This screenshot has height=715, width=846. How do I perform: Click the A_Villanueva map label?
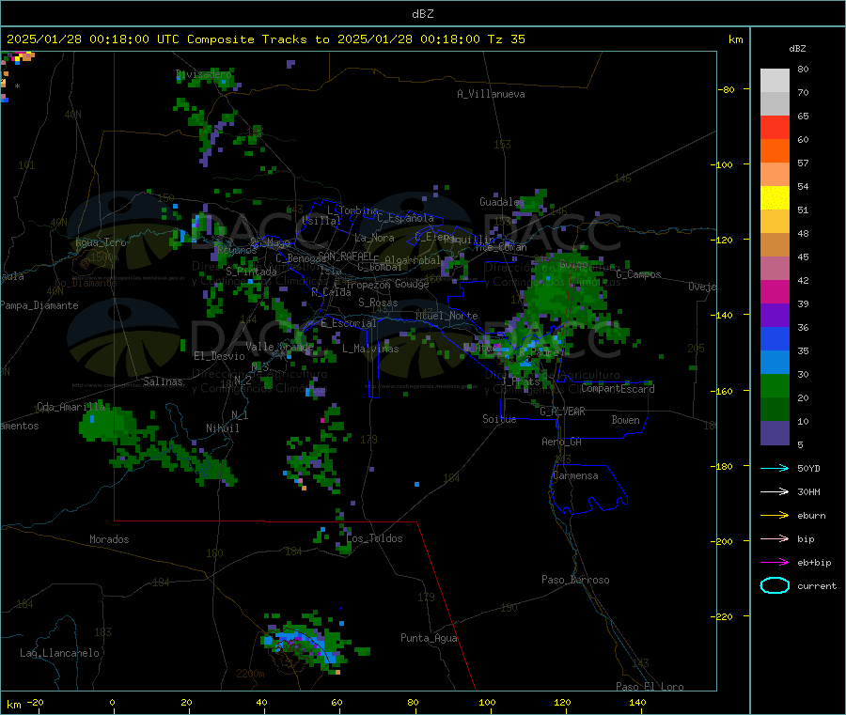pyautogui.click(x=491, y=94)
